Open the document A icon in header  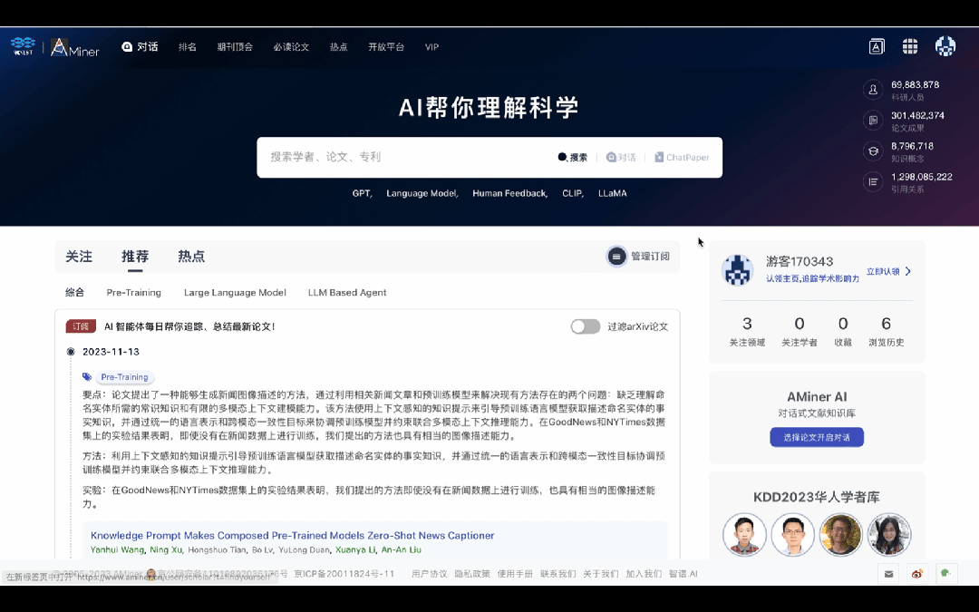(x=877, y=46)
